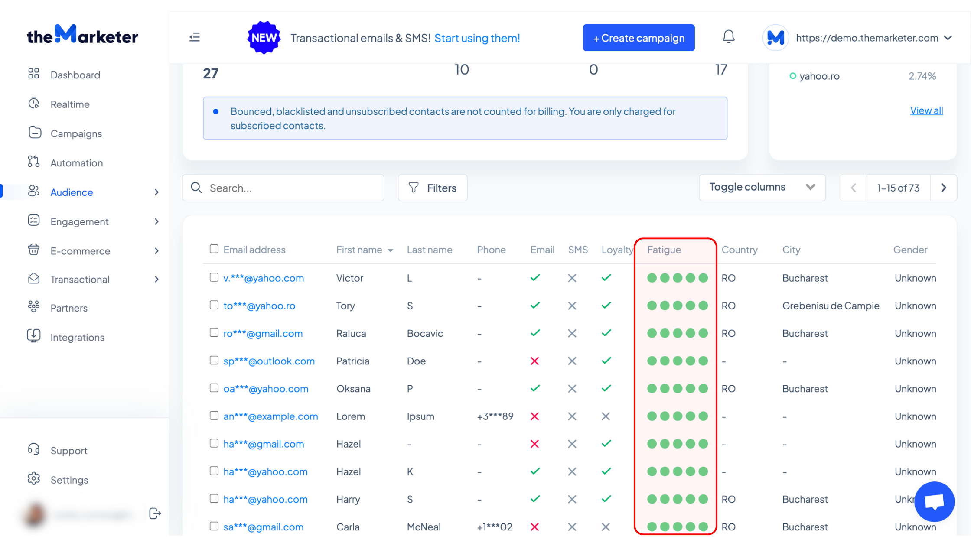Image resolution: width=971 pixels, height=546 pixels.
Task: Check the sp***@outlook.com row checkbox
Action: pyautogui.click(x=214, y=360)
